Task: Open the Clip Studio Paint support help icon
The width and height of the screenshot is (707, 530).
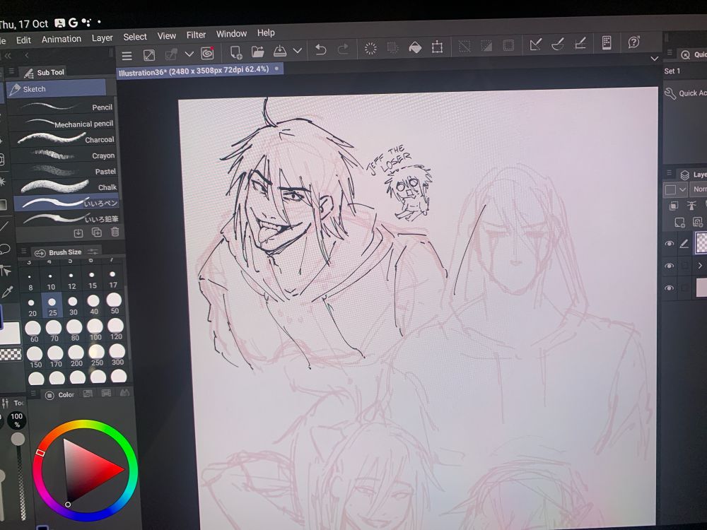Action: pos(634,42)
